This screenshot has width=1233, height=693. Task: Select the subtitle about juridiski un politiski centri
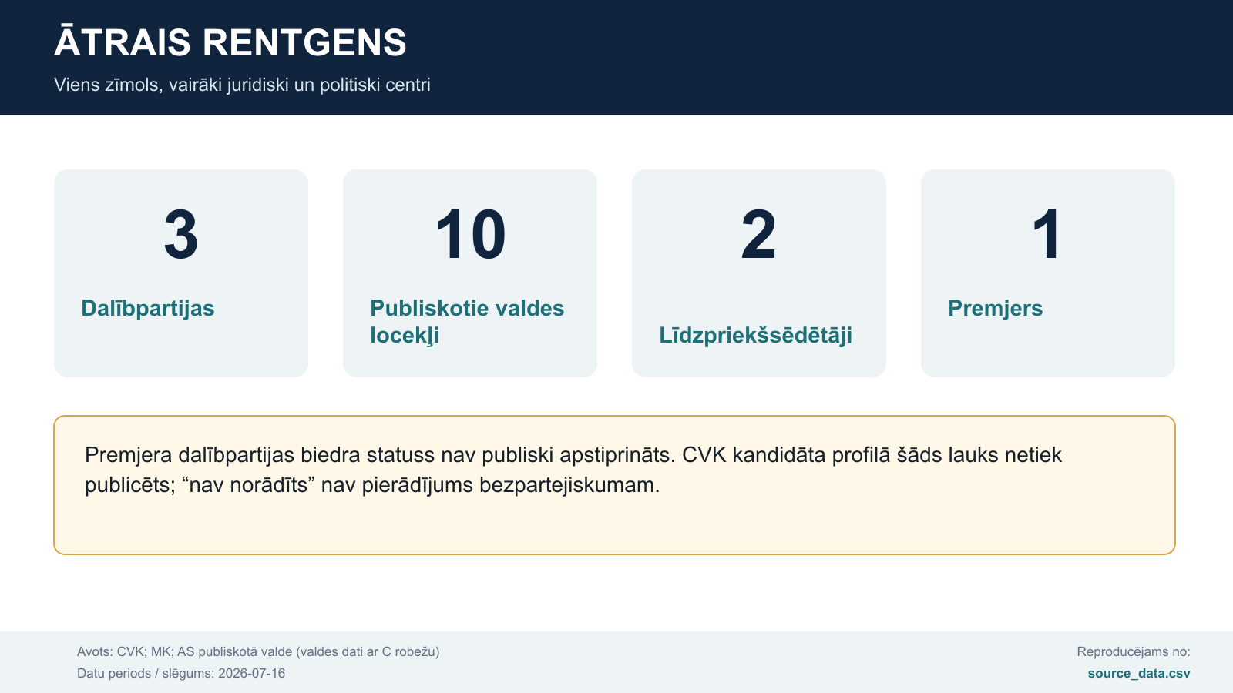pyautogui.click(x=242, y=85)
